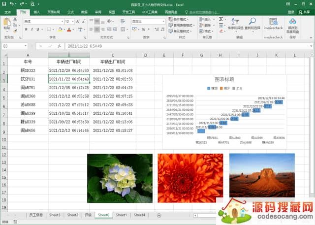This screenshot has width=315, height=225.
Task: Click Find & Select (查找和选择) icon
Action: (252, 24)
